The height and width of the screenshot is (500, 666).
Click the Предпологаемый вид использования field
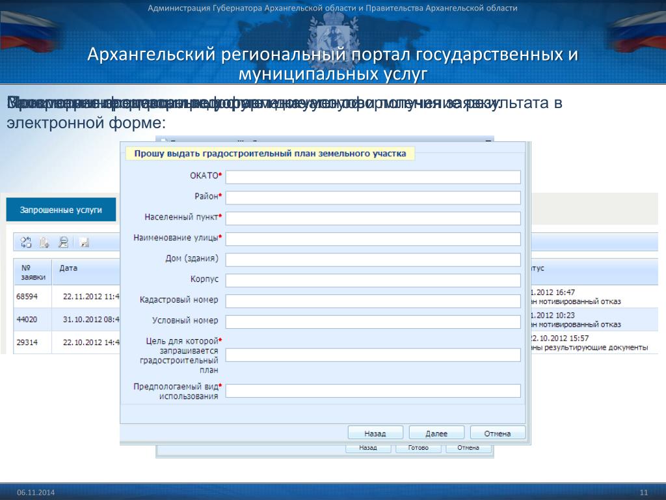click(x=373, y=391)
